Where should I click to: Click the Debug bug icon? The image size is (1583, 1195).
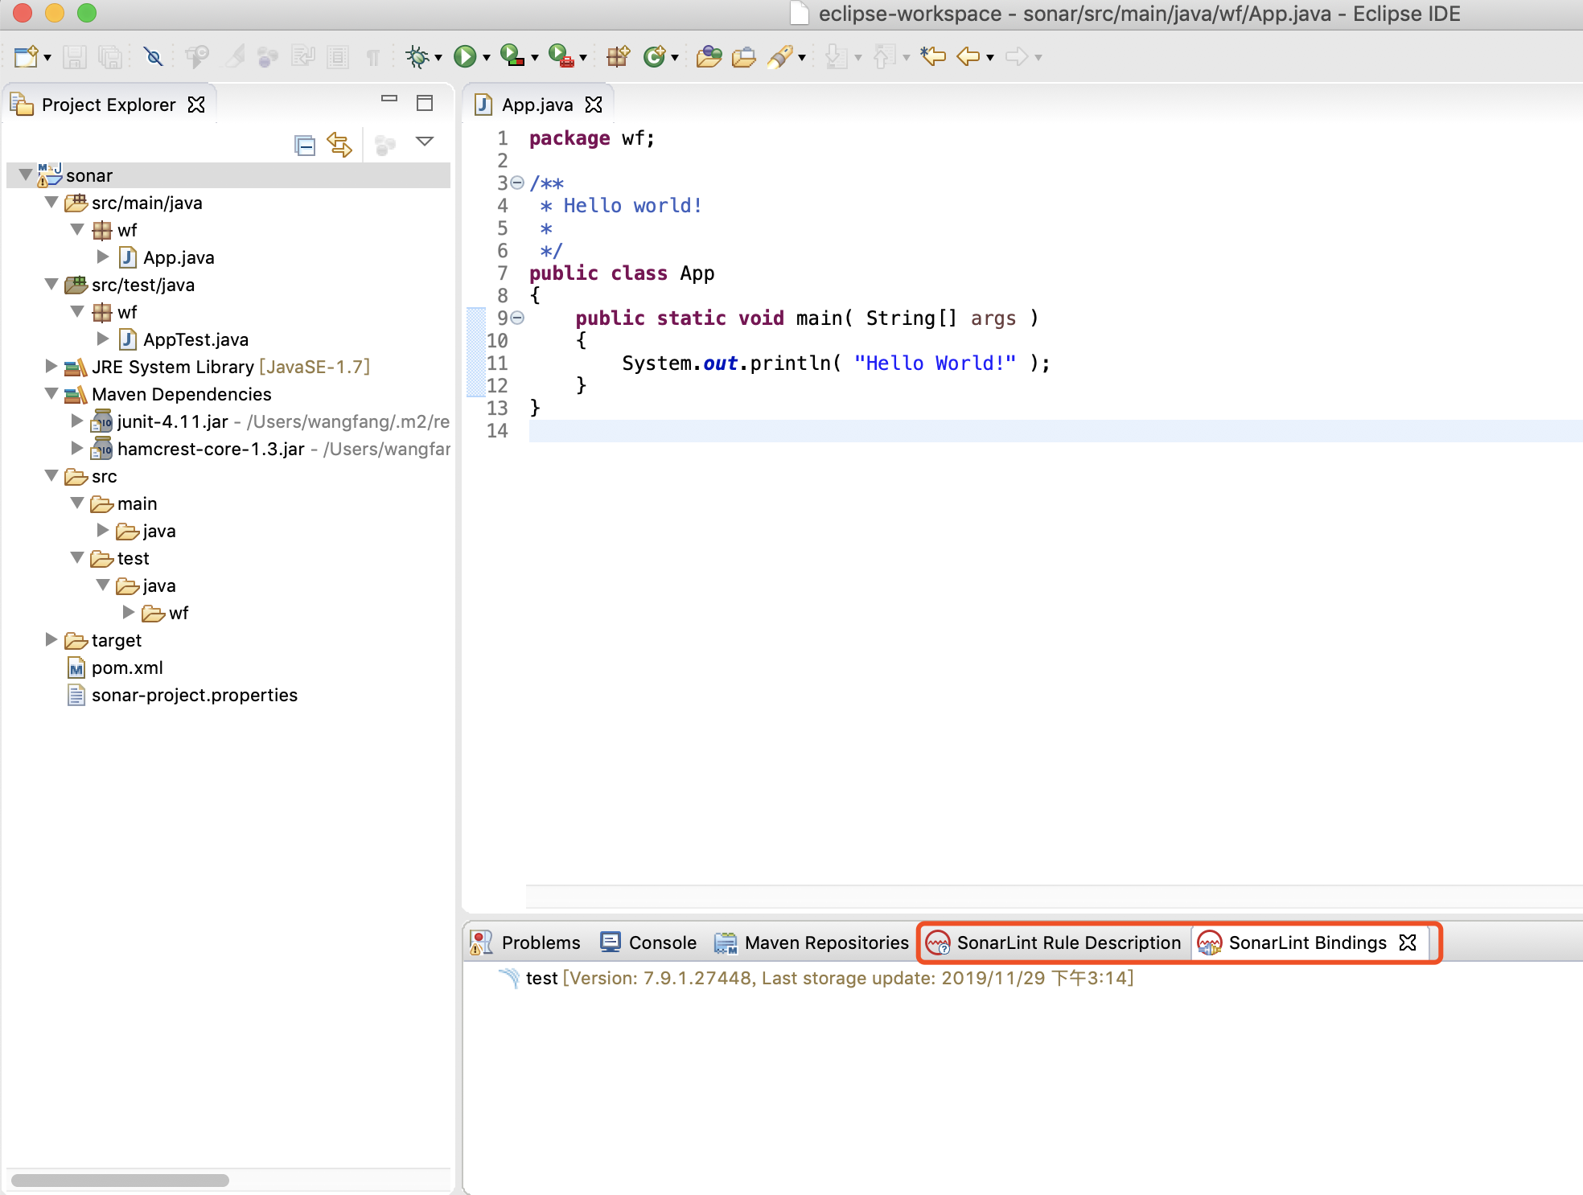coord(417,56)
